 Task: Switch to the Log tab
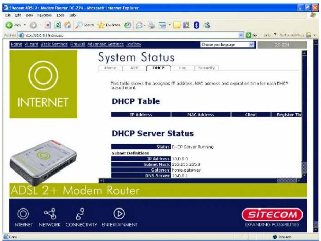click(183, 68)
